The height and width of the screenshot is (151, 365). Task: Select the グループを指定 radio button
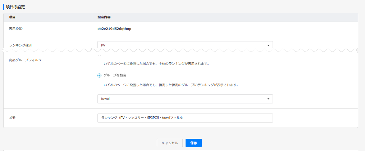99,75
